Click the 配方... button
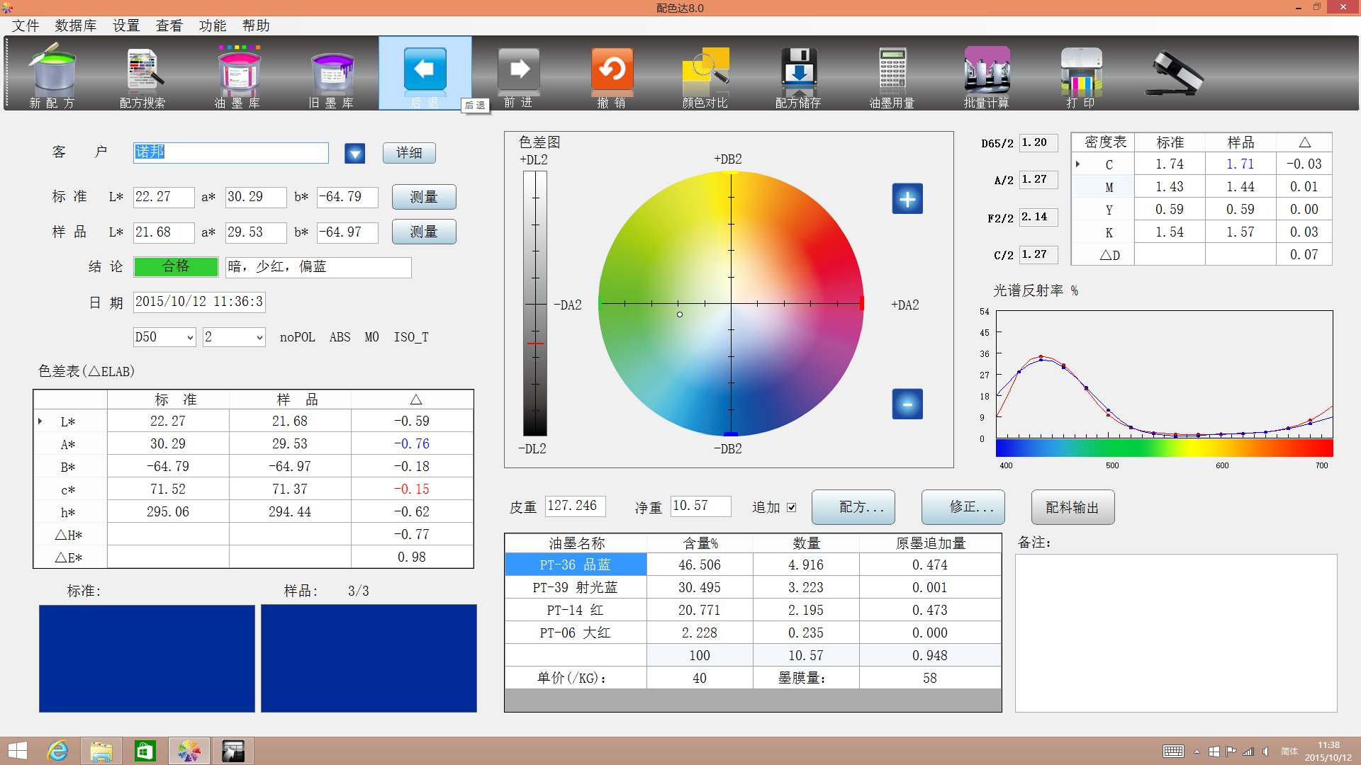Viewport: 1361px width, 765px height. pos(853,507)
